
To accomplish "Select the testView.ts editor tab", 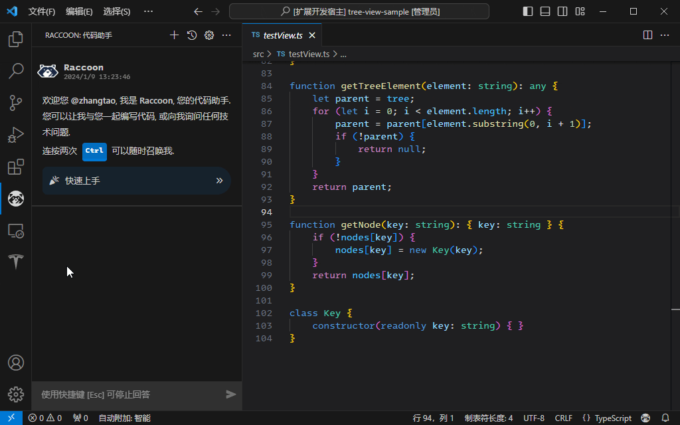I will point(282,35).
